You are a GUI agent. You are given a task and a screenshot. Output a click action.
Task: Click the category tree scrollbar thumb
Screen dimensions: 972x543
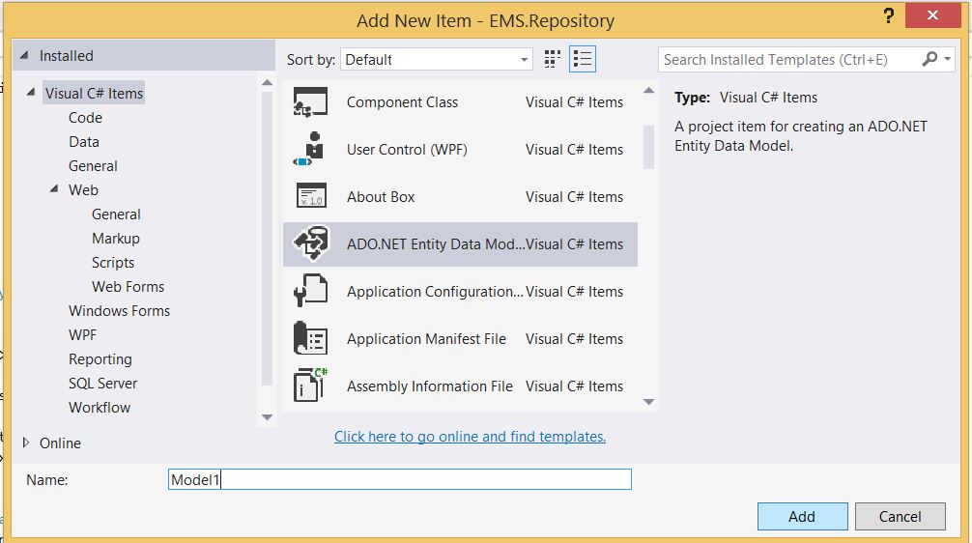point(268,239)
